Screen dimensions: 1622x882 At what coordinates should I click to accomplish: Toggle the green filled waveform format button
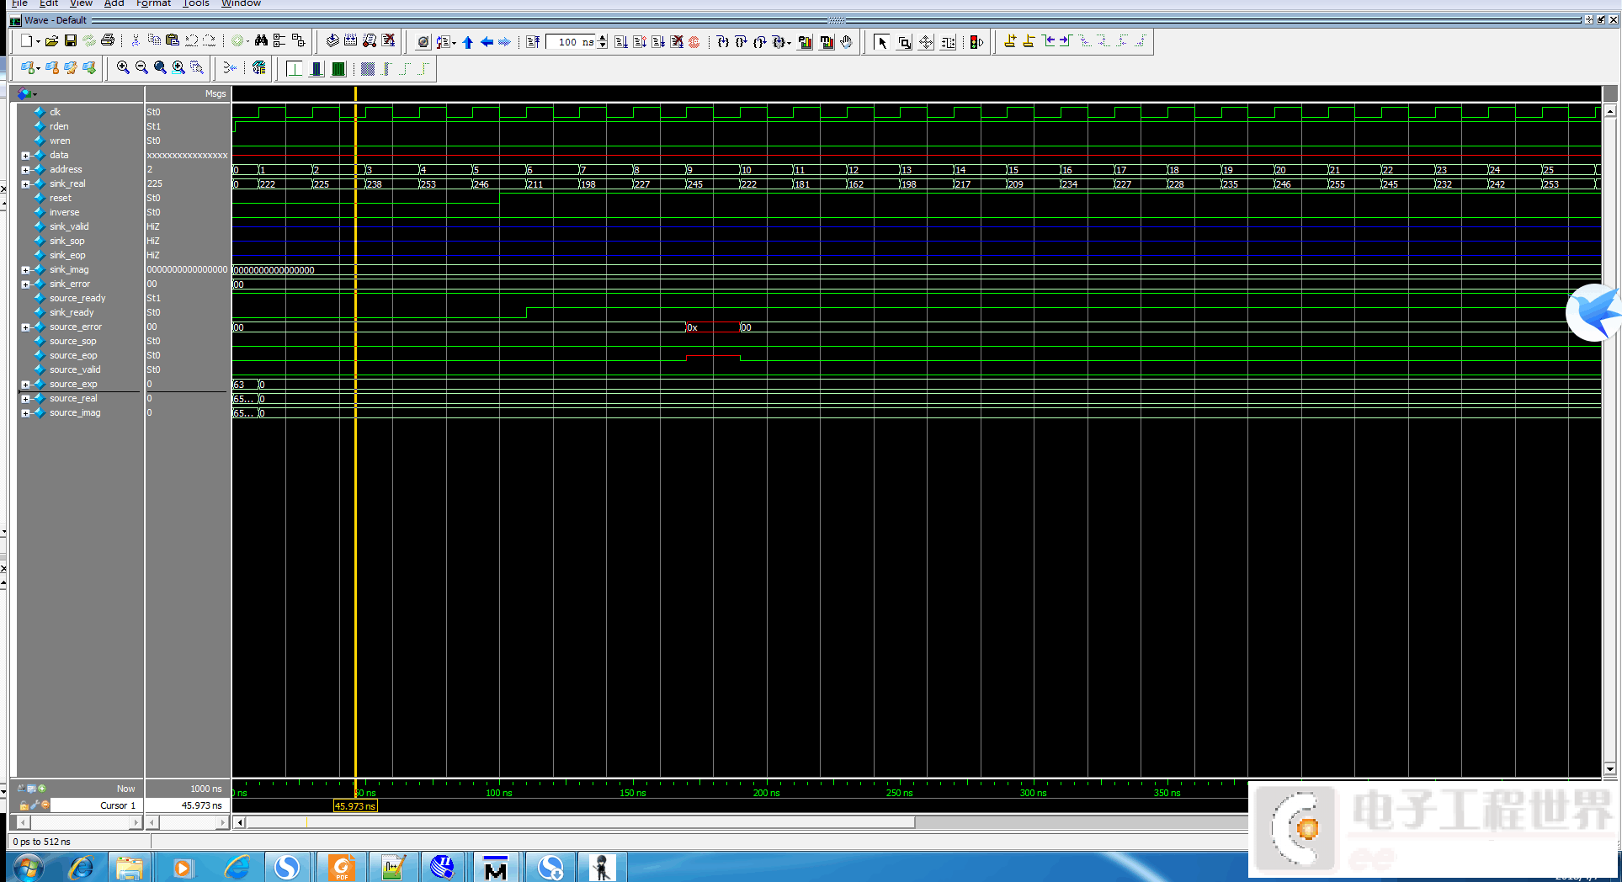tap(338, 69)
